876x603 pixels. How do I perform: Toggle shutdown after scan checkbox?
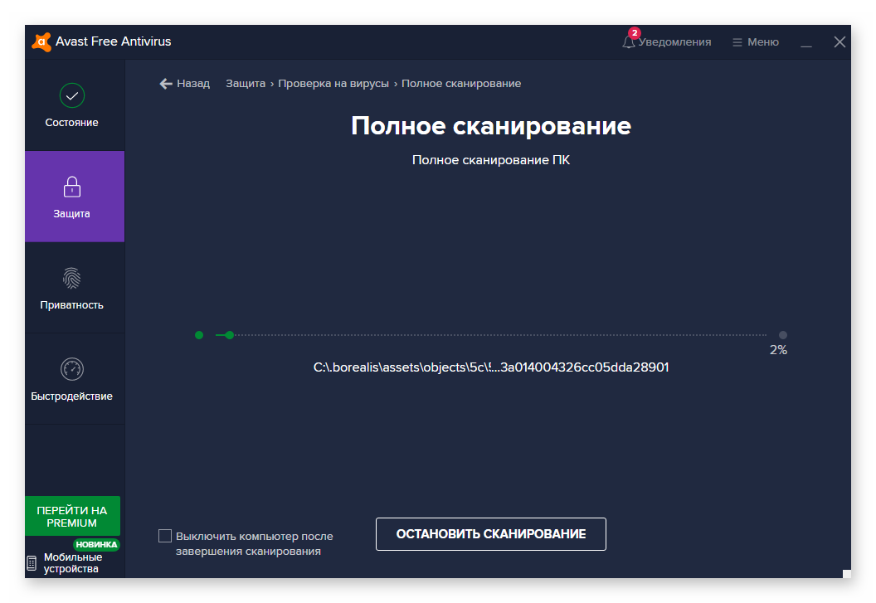(x=165, y=536)
